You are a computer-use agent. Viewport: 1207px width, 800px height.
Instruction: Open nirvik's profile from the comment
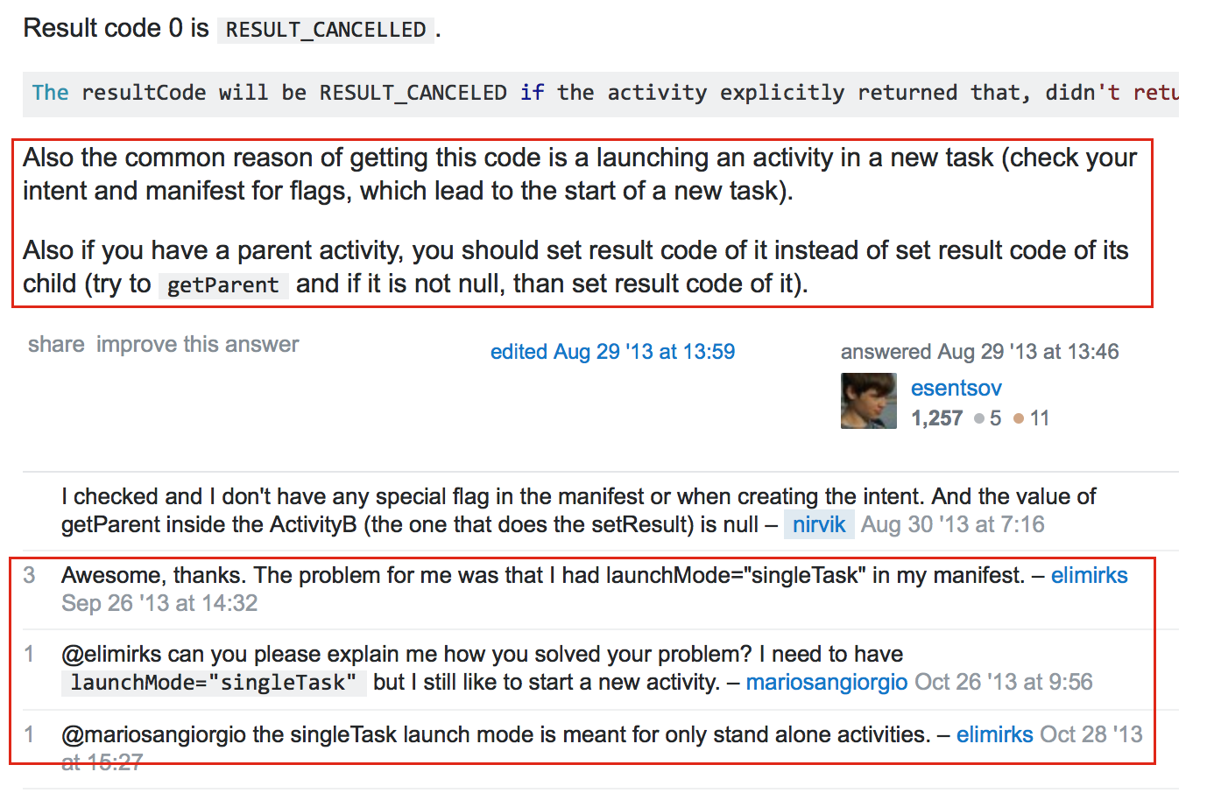[819, 524]
